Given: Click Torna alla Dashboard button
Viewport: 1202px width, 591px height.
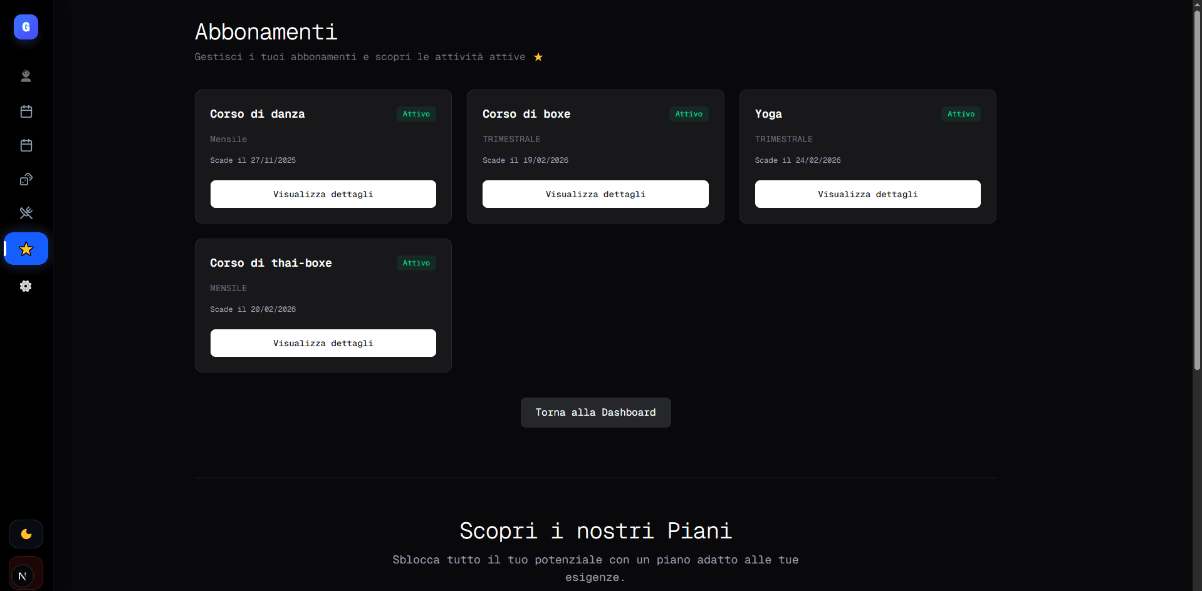Looking at the screenshot, I should (x=595, y=413).
